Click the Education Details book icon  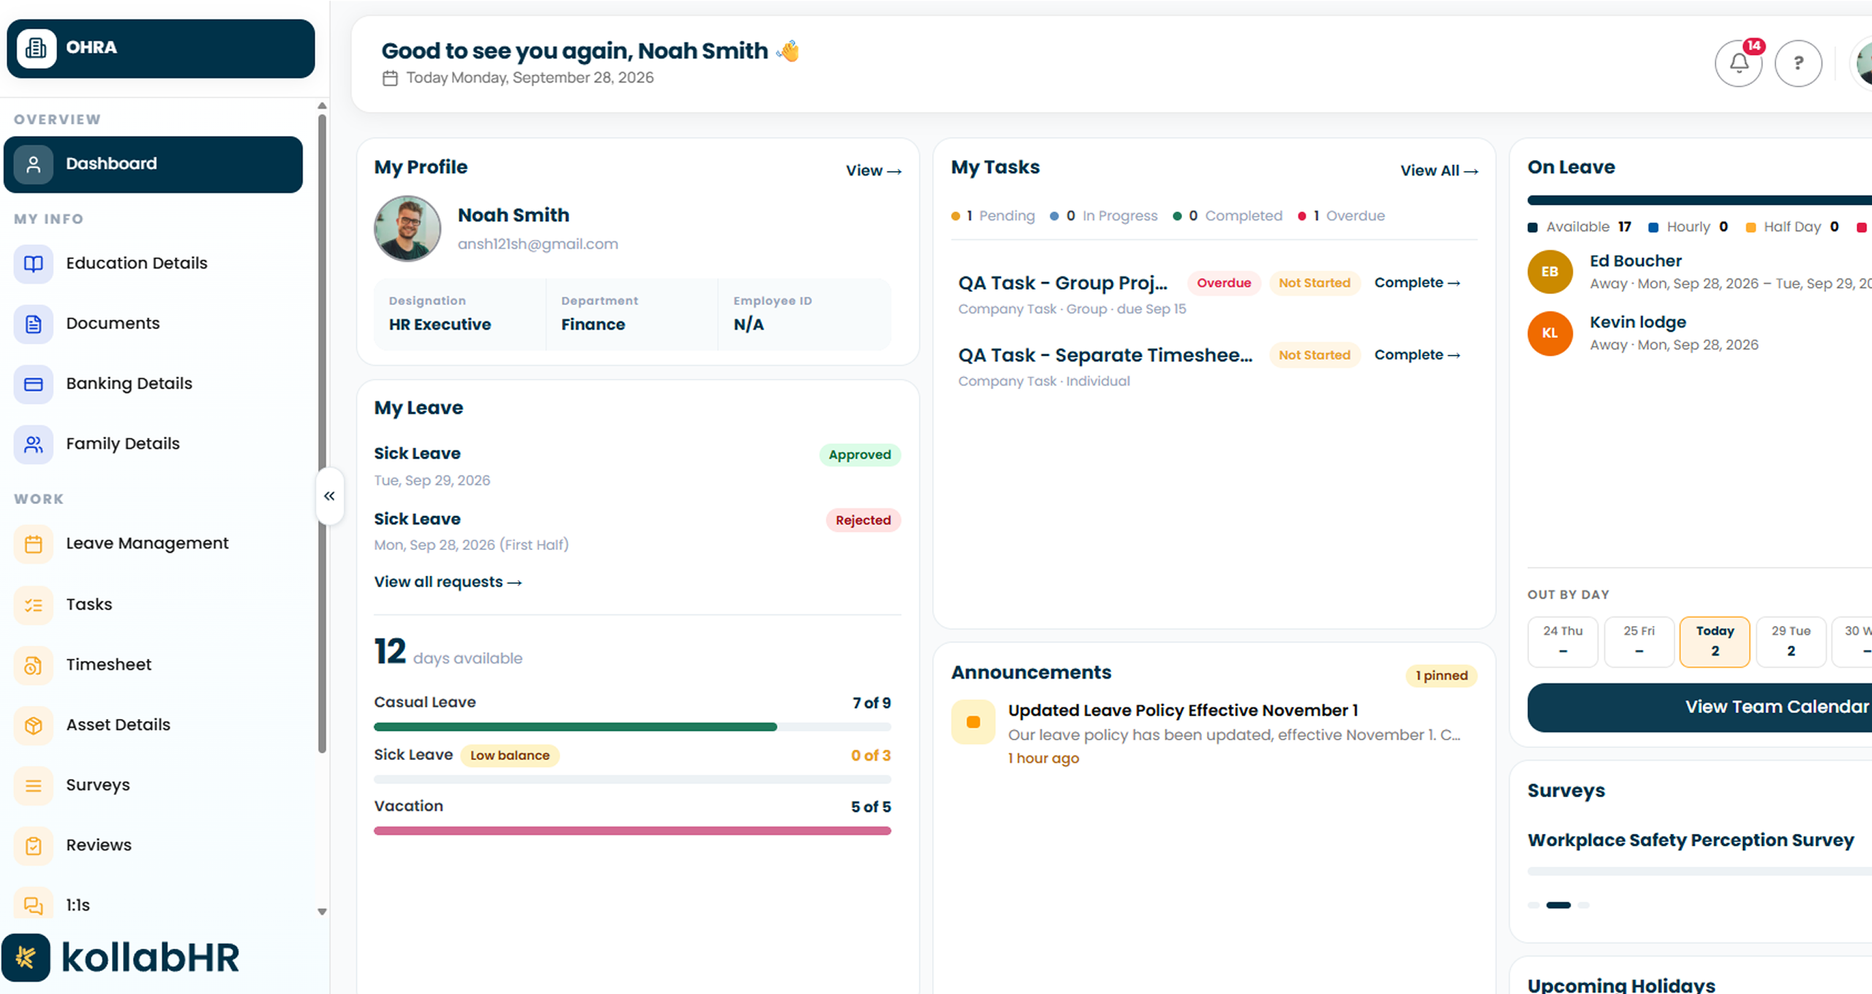pyautogui.click(x=34, y=263)
